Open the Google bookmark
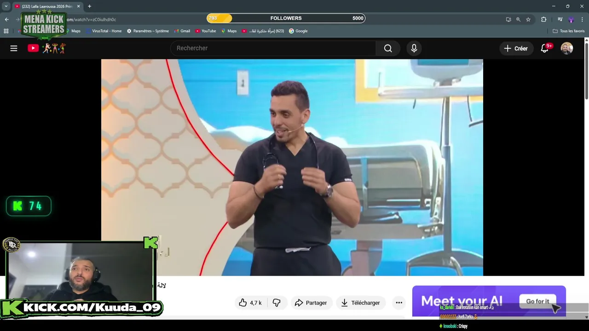Viewport: 589px width, 331px height. tap(298, 31)
